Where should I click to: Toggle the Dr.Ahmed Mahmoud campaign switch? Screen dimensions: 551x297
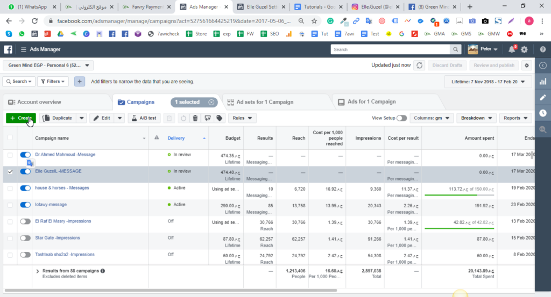tap(25, 155)
